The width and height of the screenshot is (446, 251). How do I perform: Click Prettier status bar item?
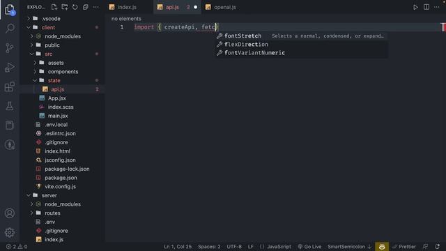[404, 247]
